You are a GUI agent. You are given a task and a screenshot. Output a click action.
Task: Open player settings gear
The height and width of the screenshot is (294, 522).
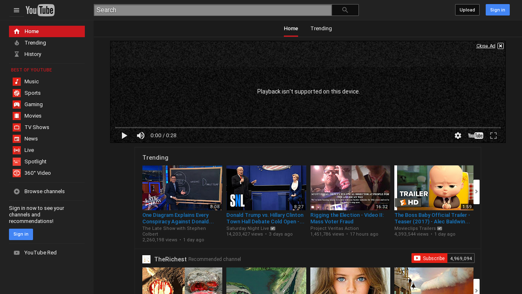458,136
